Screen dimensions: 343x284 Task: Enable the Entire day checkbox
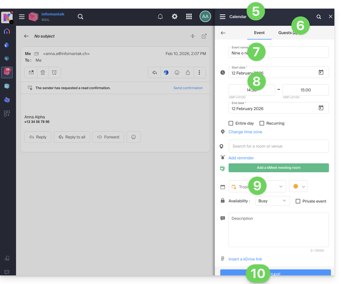pos(231,123)
